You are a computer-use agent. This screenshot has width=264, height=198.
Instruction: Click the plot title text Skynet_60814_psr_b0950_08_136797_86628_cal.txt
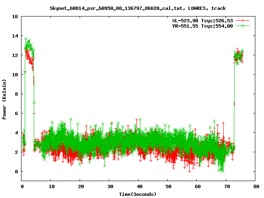116,8
